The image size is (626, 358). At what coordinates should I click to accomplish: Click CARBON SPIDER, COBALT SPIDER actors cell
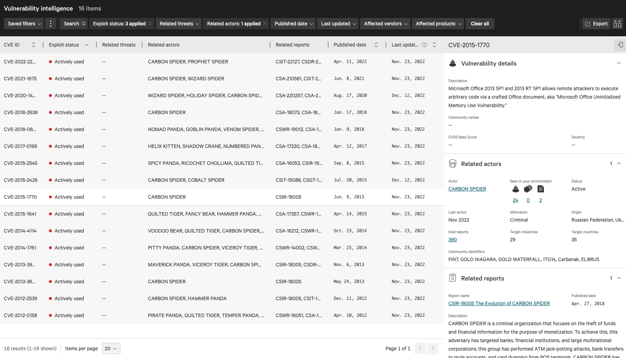[x=186, y=180]
